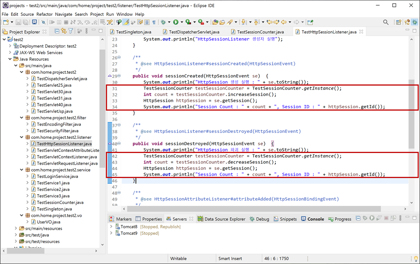The image size is (420, 264).
Task: Open the Navigate menu
Action: coord(63,14)
